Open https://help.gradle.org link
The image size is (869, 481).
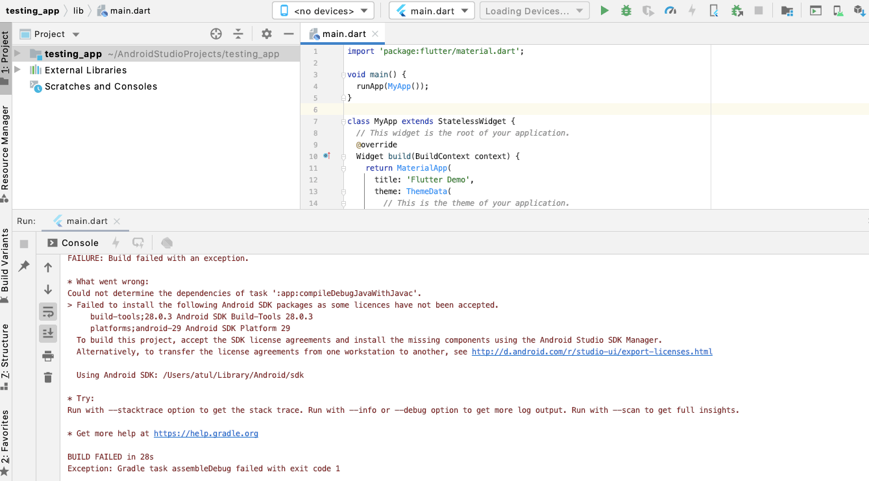point(206,434)
